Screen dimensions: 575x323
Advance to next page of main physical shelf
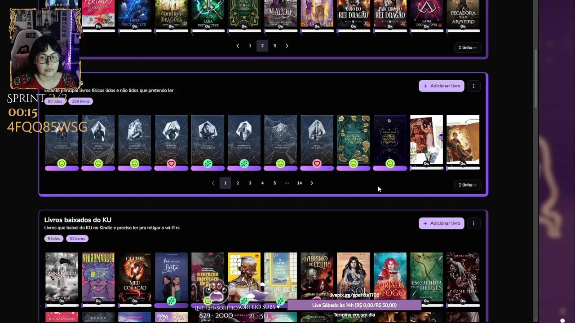point(312,183)
